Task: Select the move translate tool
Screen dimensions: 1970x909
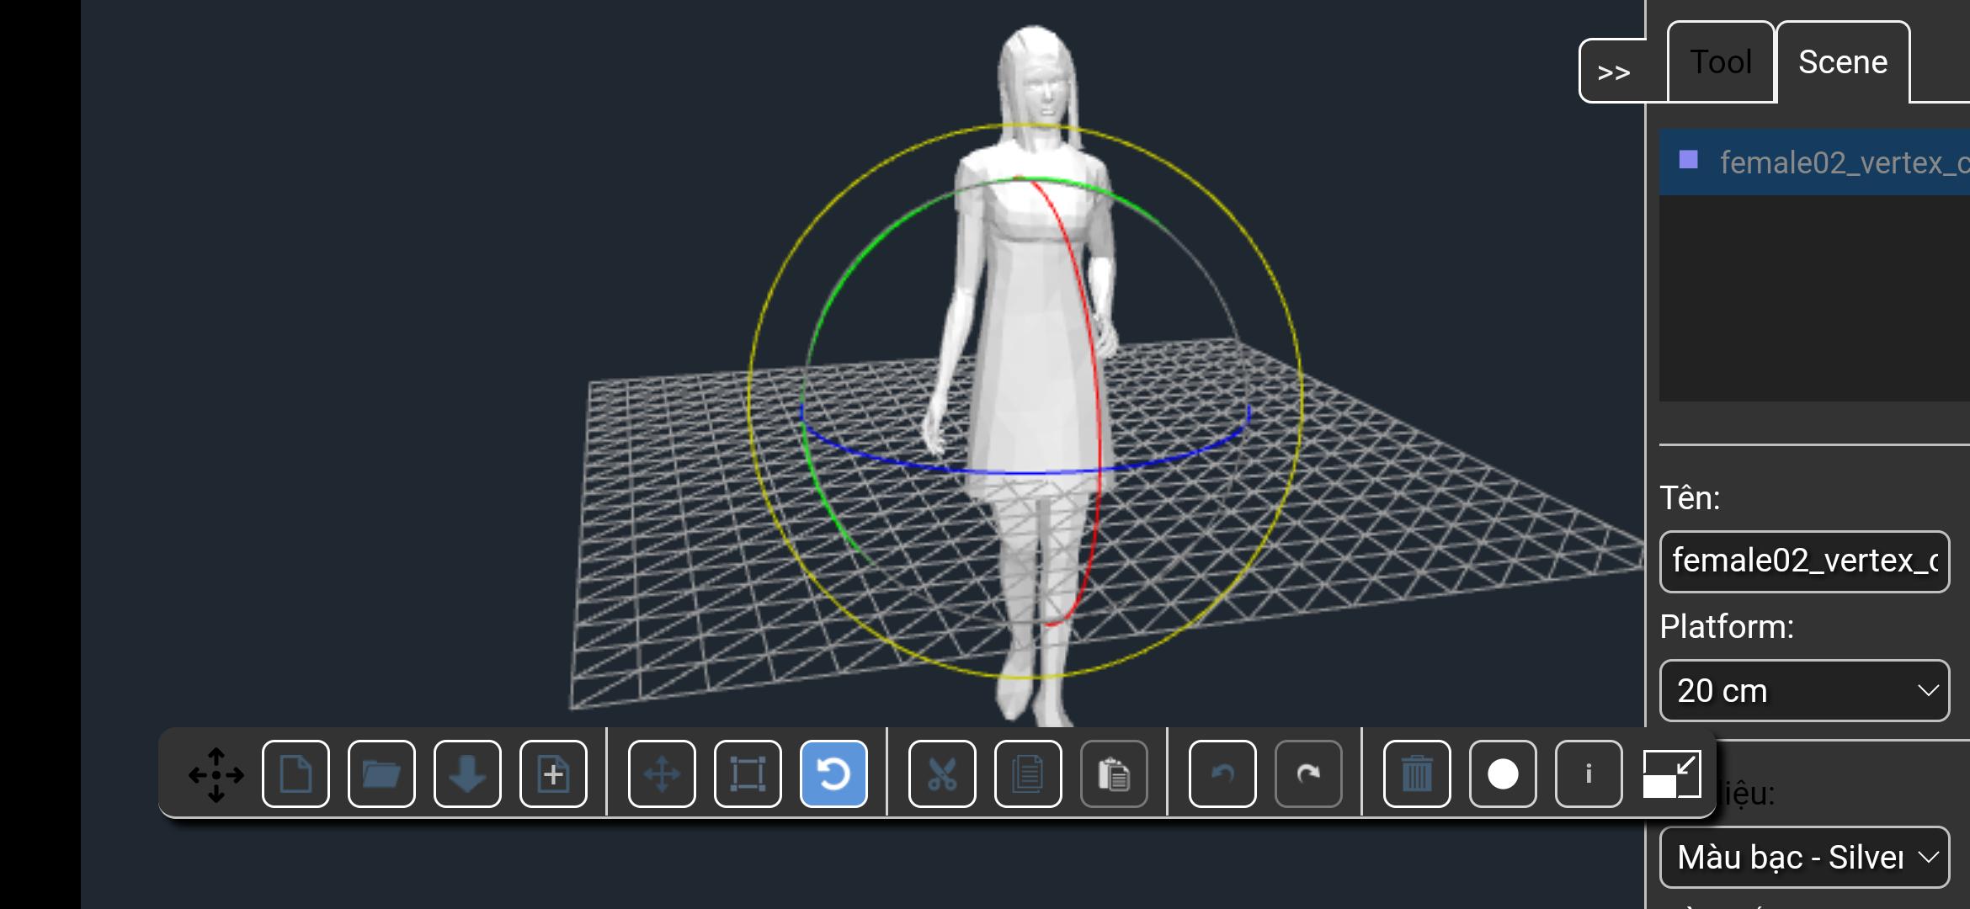Action: [662, 773]
